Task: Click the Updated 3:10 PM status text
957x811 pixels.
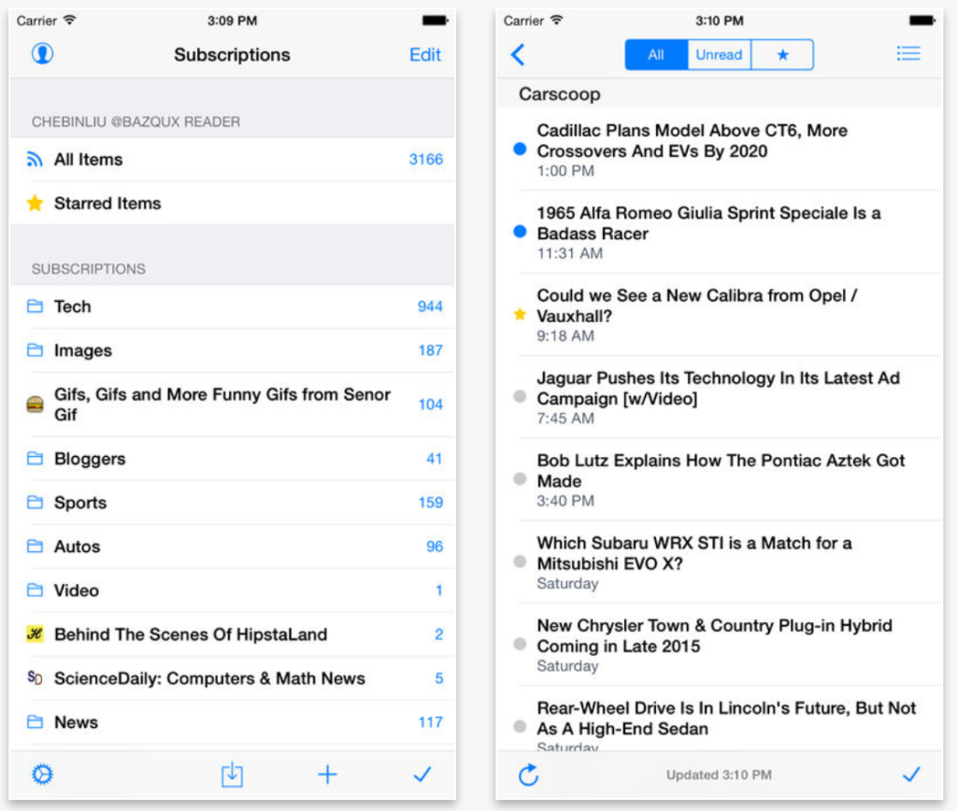Action: (719, 775)
